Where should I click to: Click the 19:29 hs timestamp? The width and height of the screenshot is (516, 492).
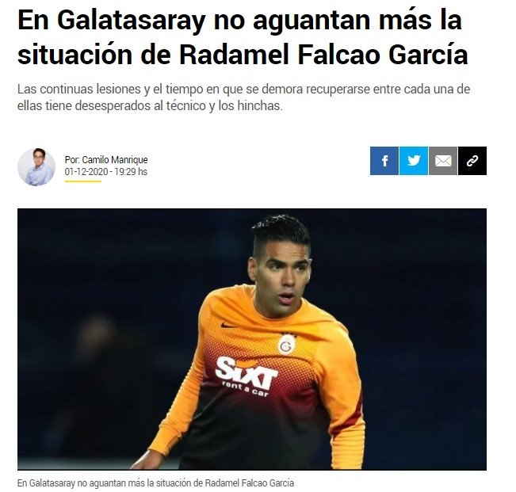pyautogui.click(x=131, y=172)
